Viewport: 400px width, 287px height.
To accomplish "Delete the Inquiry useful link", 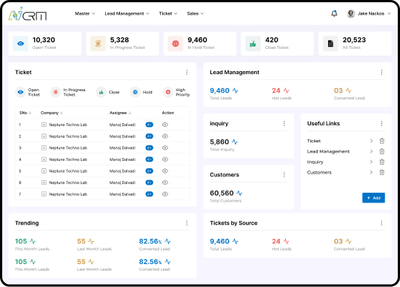I will [382, 162].
